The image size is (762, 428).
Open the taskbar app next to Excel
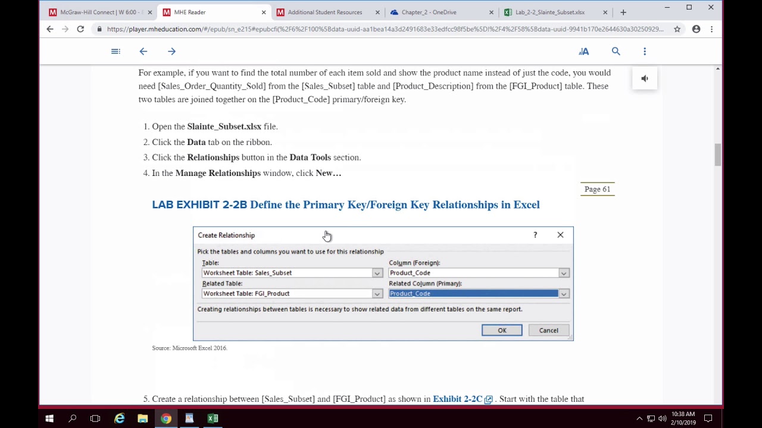(189, 418)
